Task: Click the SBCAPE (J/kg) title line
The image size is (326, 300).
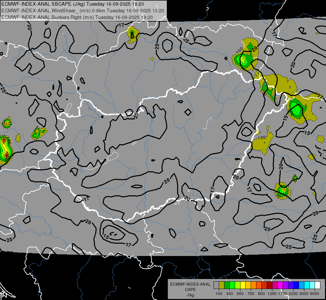Action: point(73,4)
